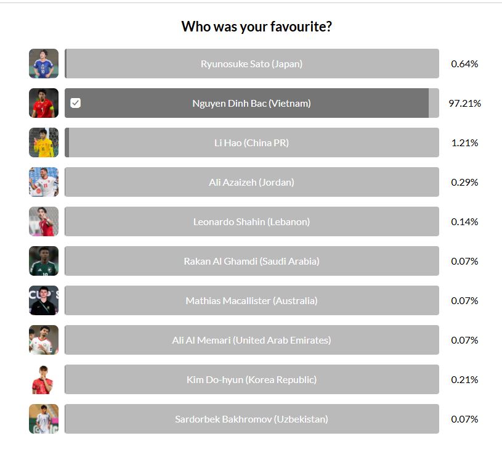
Task: Click Ali Azaizeh's player photo
Action: (44, 182)
